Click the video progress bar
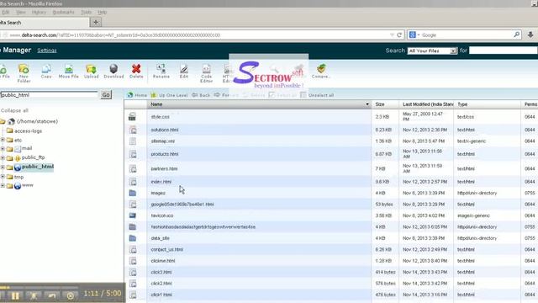The image size is (538, 303). coord(40,287)
